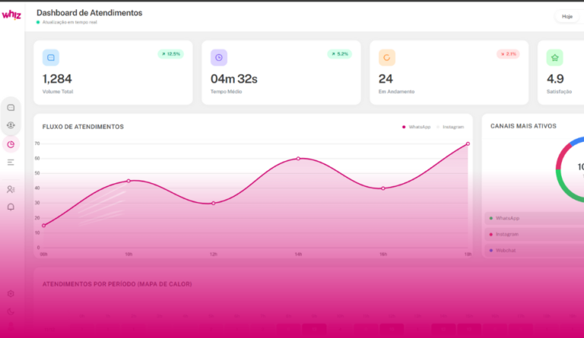Toggle the Instagram series in chart legend
This screenshot has height=338, width=584.
[x=452, y=127]
